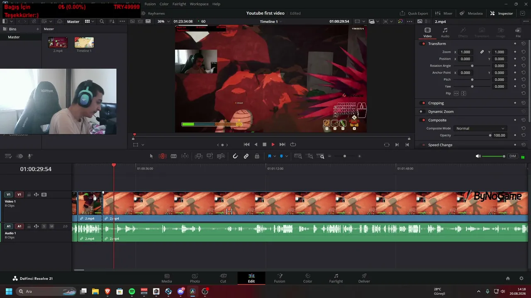Screen dimensions: 531x298
Task: Open the Composite Mode dropdown
Action: pos(480,128)
